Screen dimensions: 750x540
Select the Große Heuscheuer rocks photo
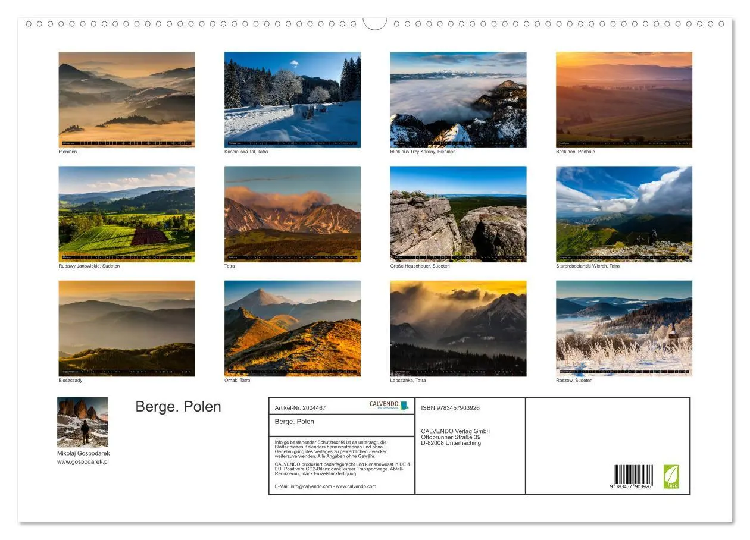(x=458, y=214)
